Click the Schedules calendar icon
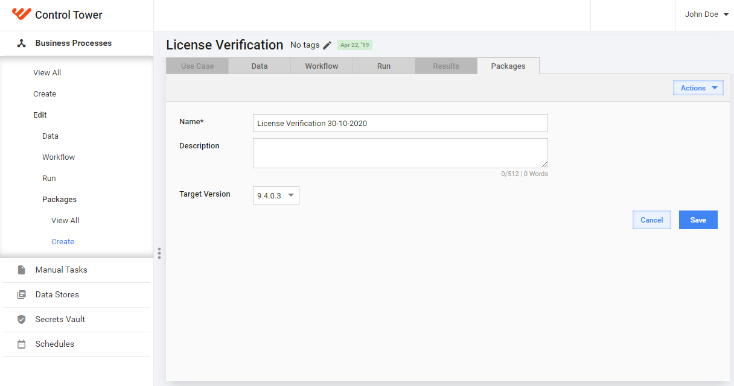The image size is (734, 386). pyautogui.click(x=22, y=344)
